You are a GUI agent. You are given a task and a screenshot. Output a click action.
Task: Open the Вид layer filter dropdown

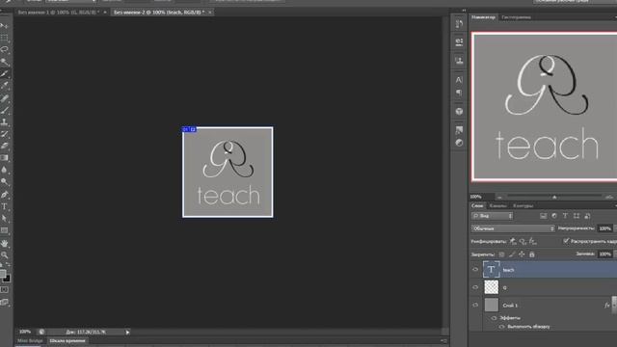pyautogui.click(x=492, y=216)
